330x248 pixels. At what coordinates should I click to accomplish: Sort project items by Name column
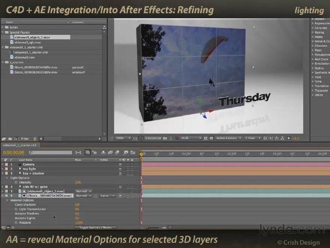tap(9, 22)
